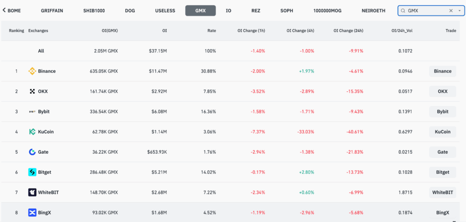Click the Binance exchange name

47,71
